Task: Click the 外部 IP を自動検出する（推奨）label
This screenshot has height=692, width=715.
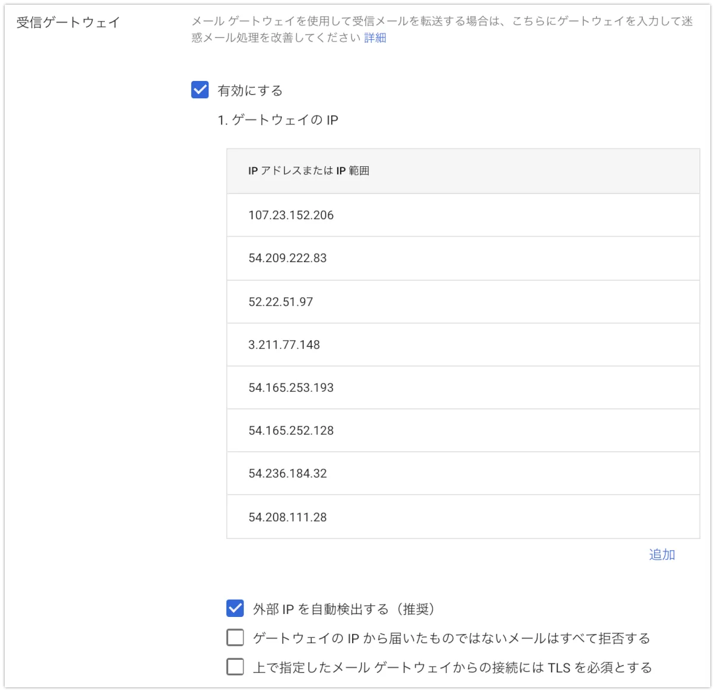Action: click(344, 609)
